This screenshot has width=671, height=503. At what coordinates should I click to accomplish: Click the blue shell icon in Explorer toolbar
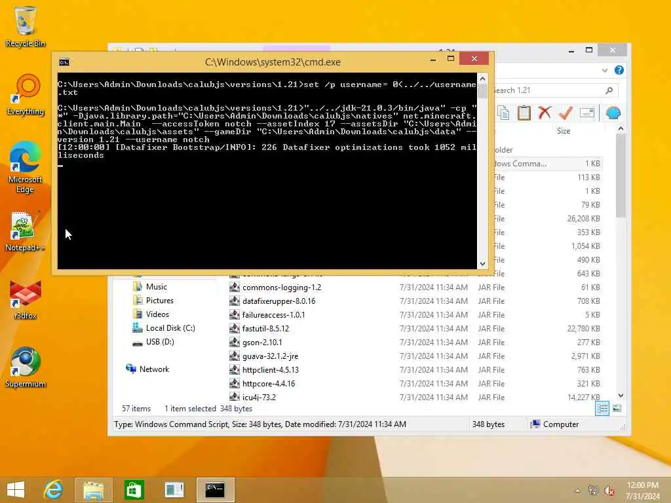tap(613, 113)
